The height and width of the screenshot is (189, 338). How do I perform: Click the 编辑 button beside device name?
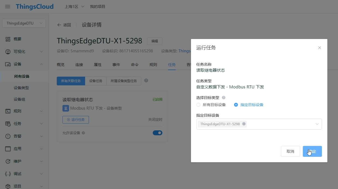point(155,41)
